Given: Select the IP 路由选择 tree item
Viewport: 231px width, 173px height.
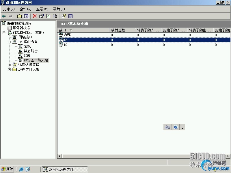Looking at the screenshot, I should [x=28, y=42].
